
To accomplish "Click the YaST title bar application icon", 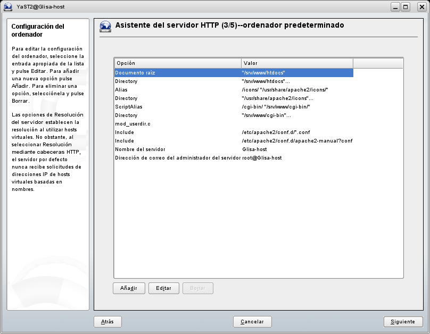I will [x=8, y=7].
